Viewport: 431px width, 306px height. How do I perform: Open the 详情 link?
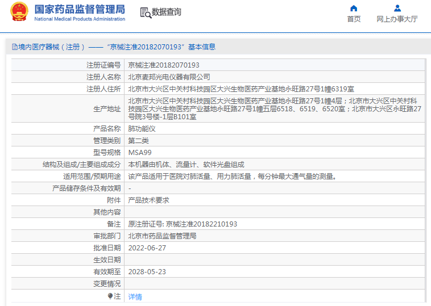tap(135, 296)
